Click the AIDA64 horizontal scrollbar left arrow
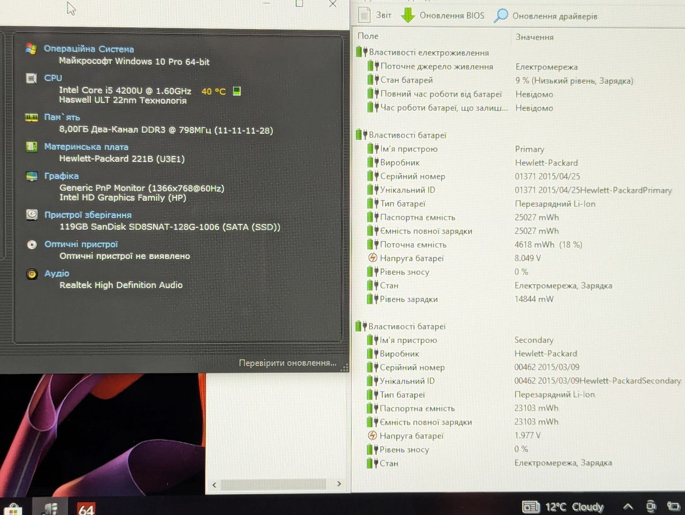 pyautogui.click(x=215, y=485)
